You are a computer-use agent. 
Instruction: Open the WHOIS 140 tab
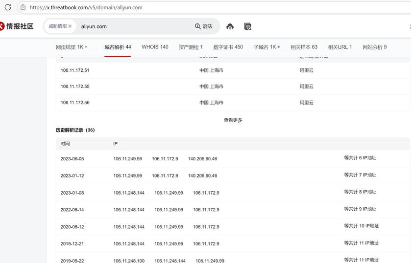coord(155,47)
